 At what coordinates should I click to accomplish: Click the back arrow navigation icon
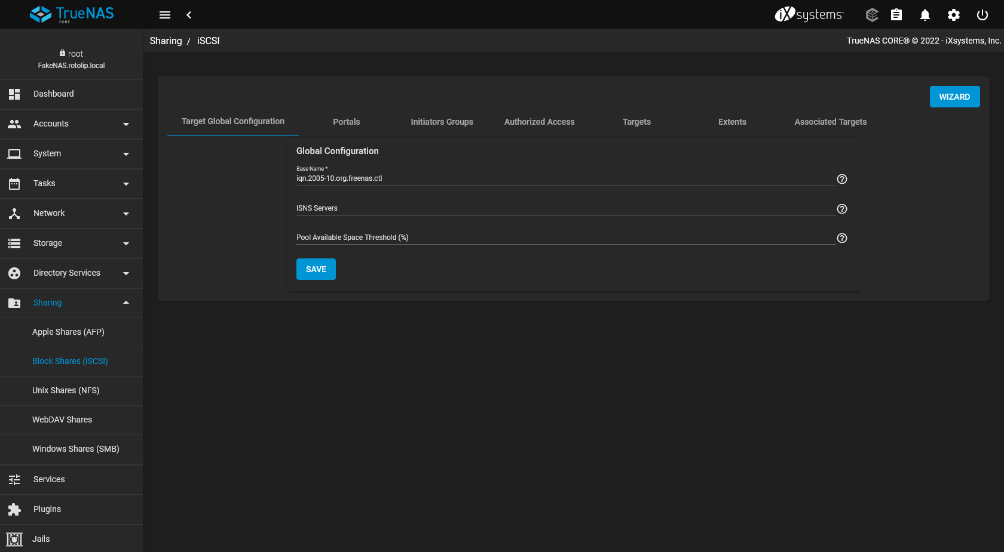[x=189, y=14]
